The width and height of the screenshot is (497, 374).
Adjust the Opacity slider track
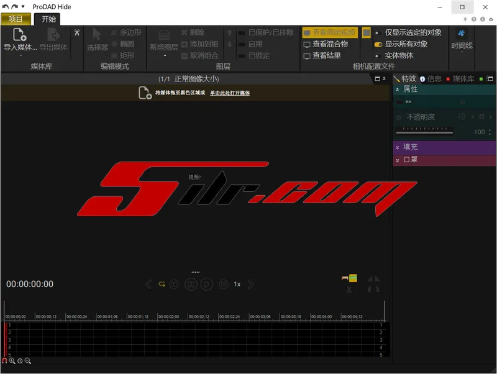coord(424,132)
